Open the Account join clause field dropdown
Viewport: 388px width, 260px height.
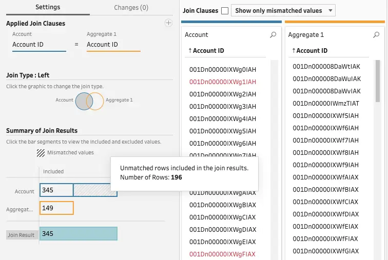click(x=39, y=45)
